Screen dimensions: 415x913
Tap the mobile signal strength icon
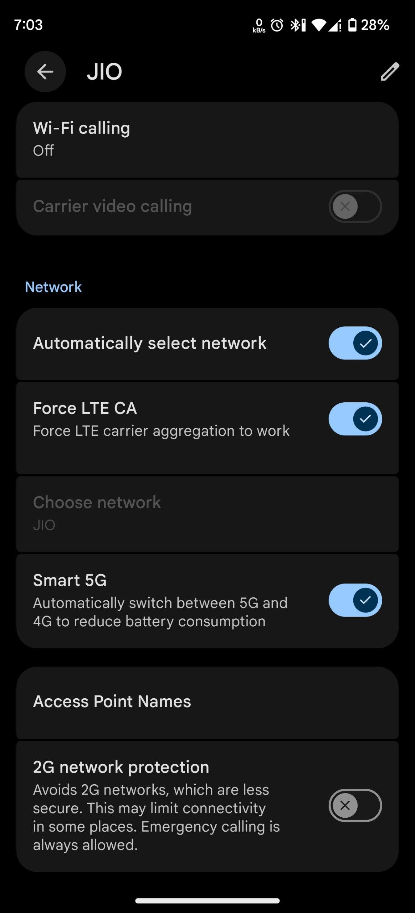pyautogui.click(x=334, y=25)
